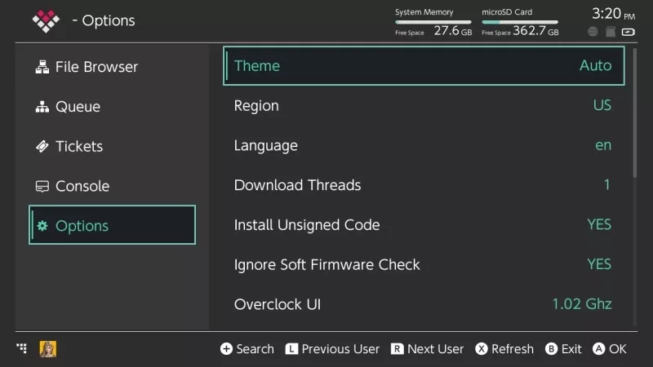This screenshot has width=653, height=367.
Task: Click the Options gear icon in the sidebar
Action: pos(42,226)
